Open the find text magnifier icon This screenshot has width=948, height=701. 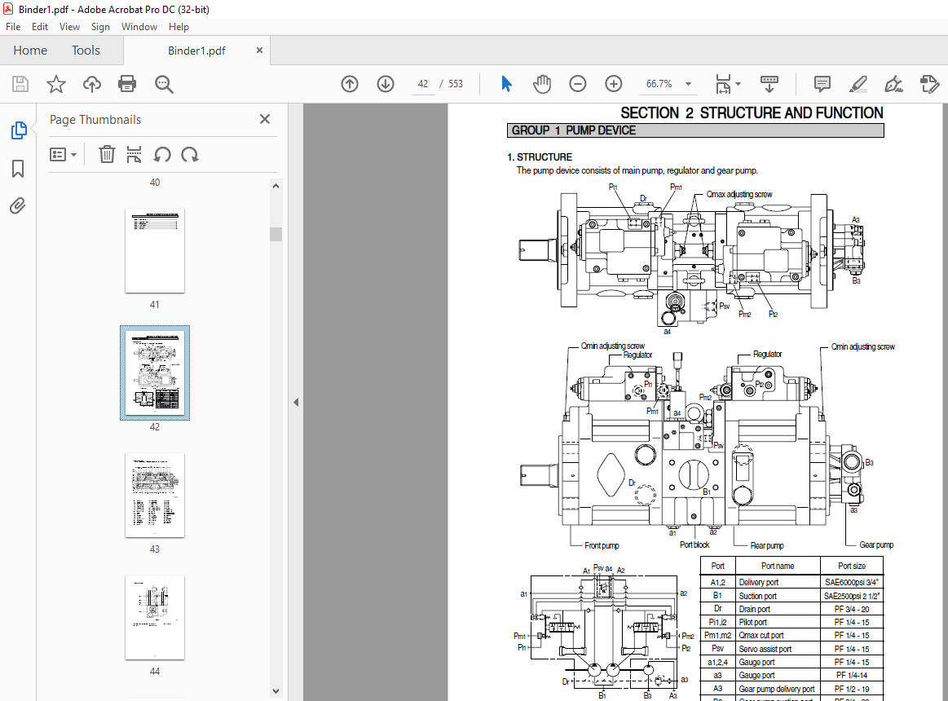click(x=164, y=84)
